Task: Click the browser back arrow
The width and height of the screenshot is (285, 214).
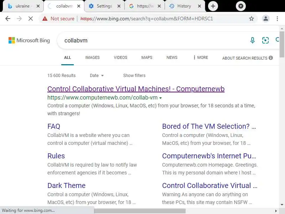Action: [x=8, y=19]
